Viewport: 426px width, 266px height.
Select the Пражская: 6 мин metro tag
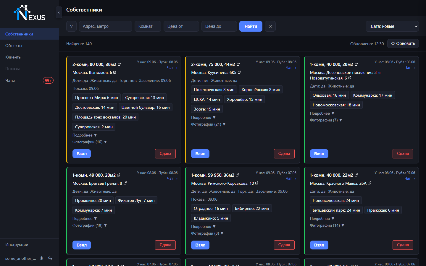383,210
